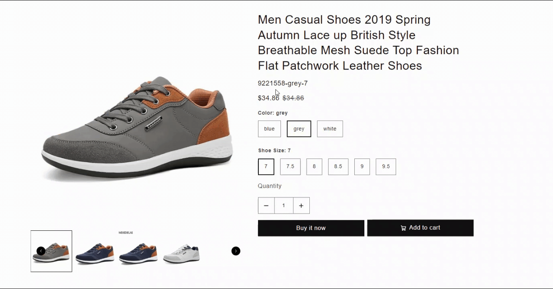Choose shoe size 9.5

[386, 167]
